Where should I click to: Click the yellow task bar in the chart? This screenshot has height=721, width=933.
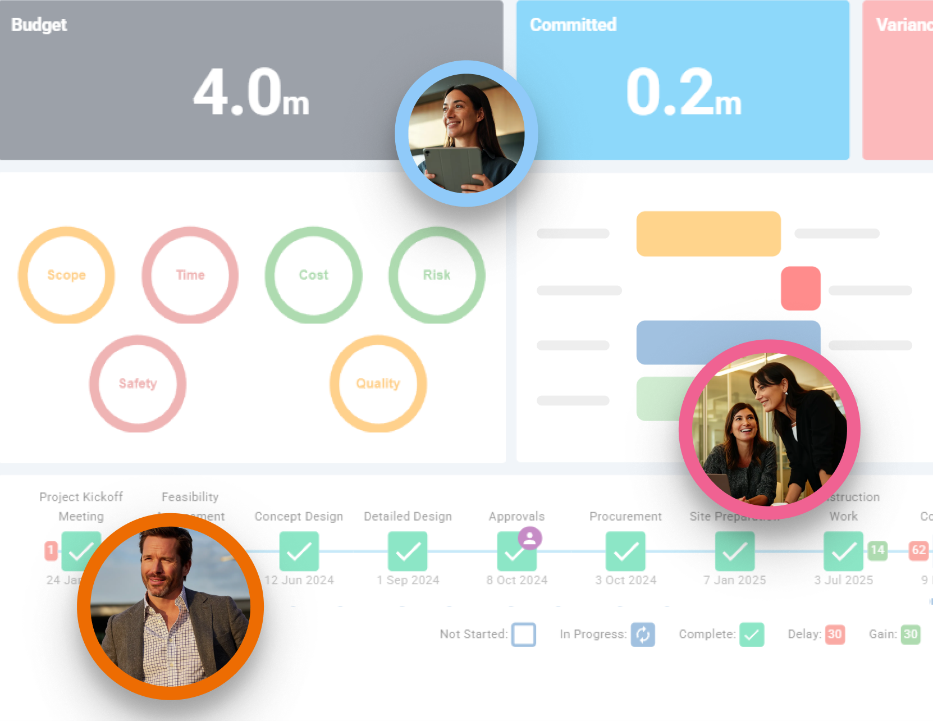coord(708,233)
